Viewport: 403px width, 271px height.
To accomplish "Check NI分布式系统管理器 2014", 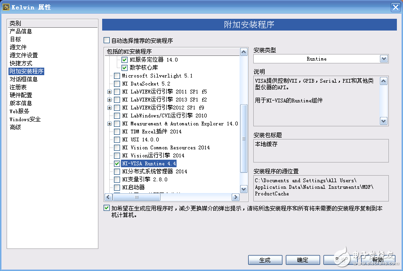I will 117,171.
